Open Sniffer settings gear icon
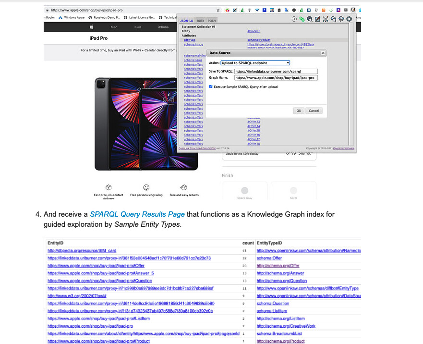 click(x=349, y=19)
